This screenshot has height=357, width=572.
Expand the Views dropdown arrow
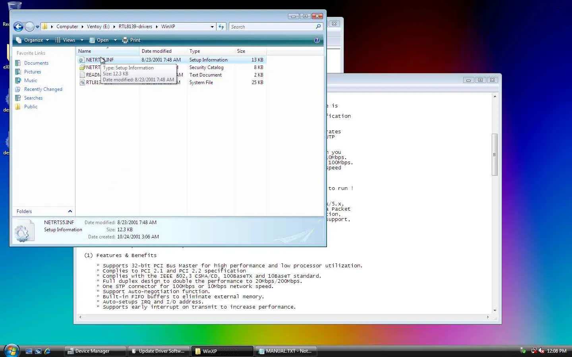(x=82, y=40)
